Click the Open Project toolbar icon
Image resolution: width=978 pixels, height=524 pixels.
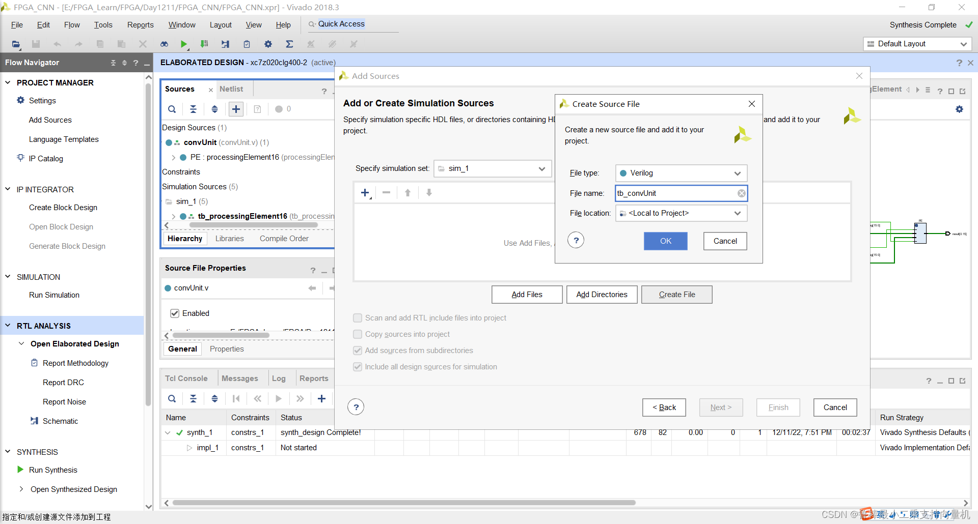[x=16, y=44]
